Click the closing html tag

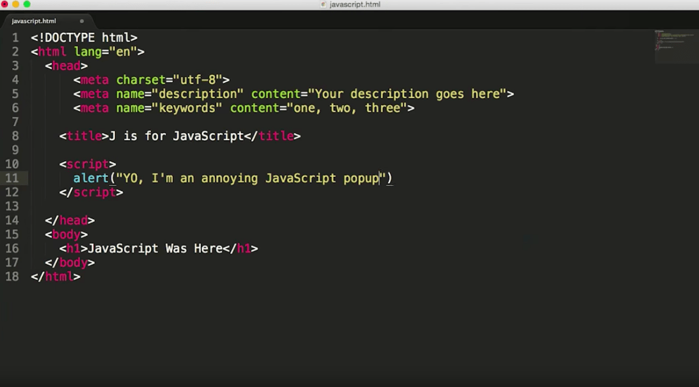pos(56,277)
